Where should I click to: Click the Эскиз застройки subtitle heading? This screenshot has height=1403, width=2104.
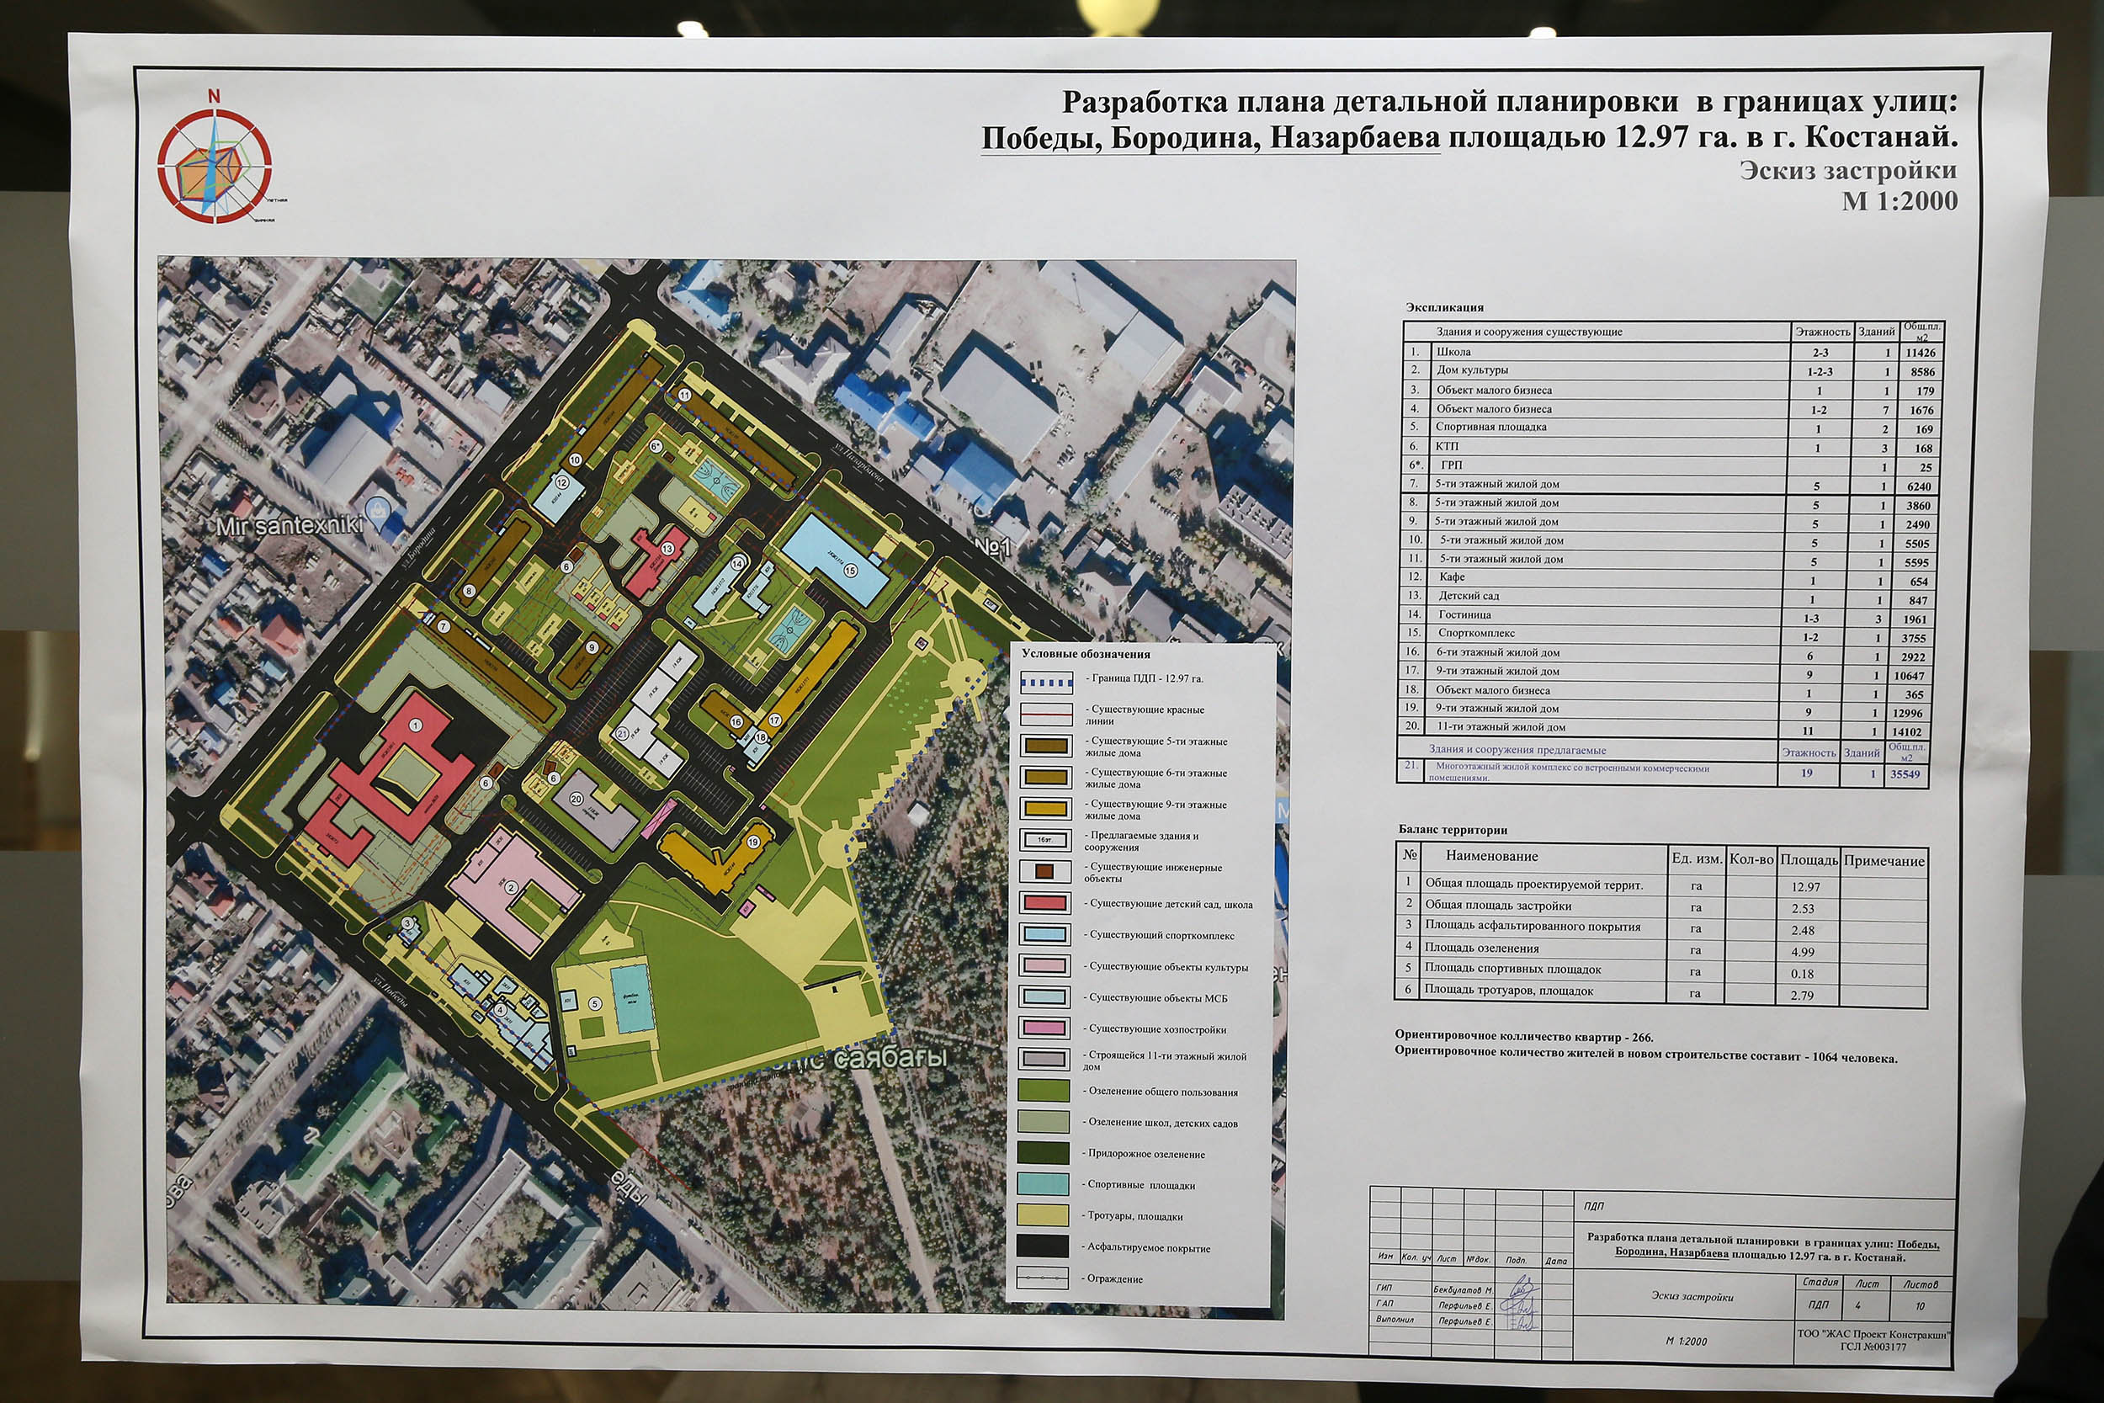pos(1848,170)
